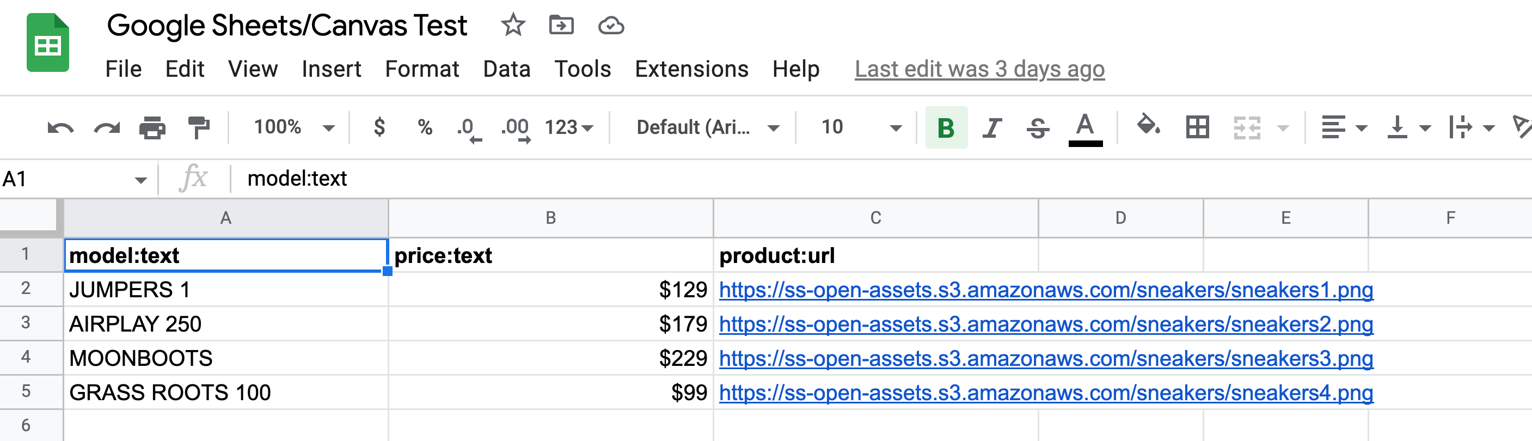This screenshot has height=441, width=1532.
Task: Open the Tools menu
Action: click(x=582, y=69)
